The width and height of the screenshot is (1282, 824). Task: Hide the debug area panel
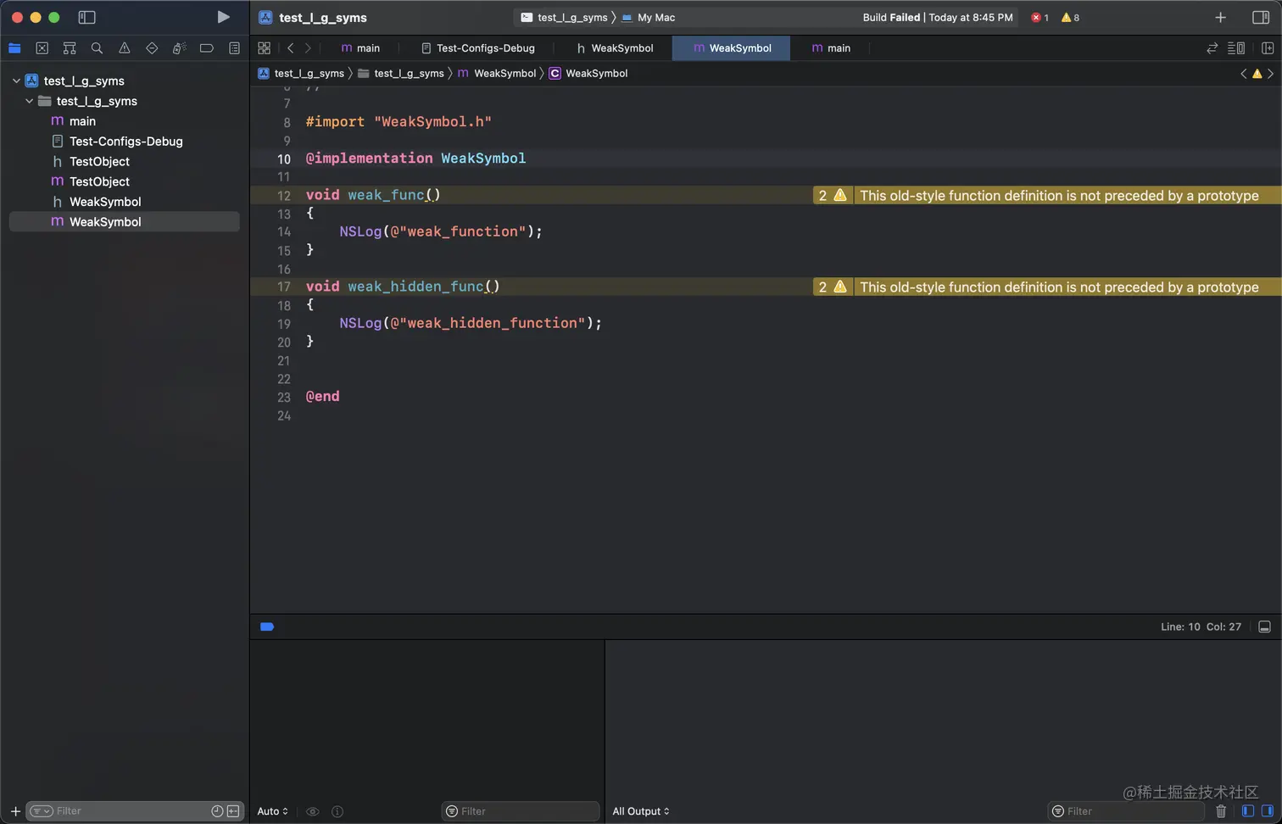point(1264,626)
